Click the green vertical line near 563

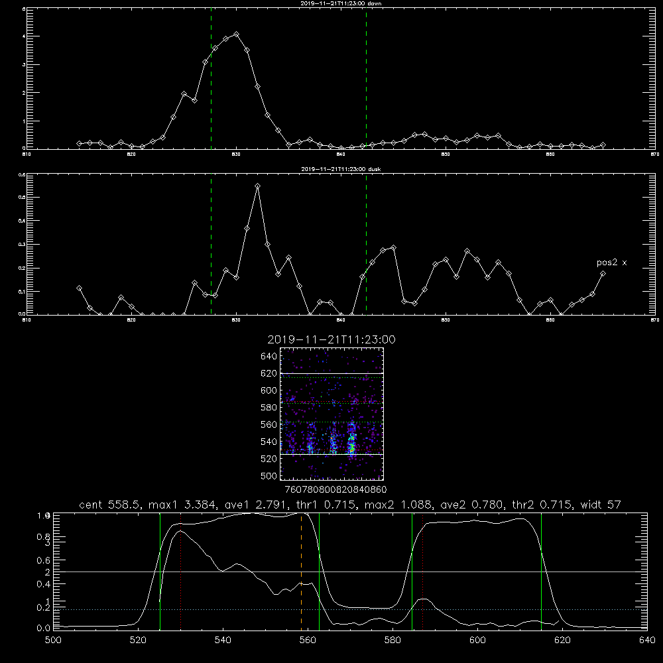pos(319,572)
